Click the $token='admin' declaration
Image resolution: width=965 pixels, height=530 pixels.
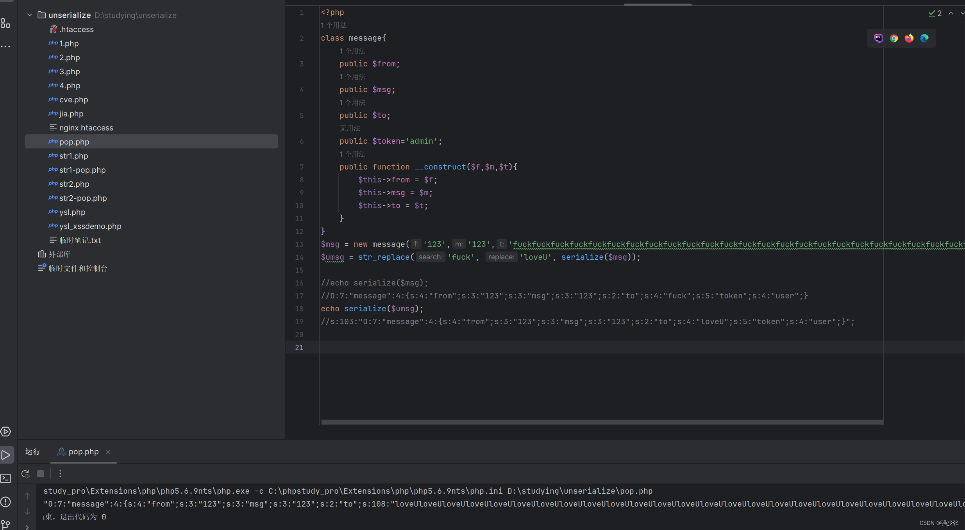[391, 141]
